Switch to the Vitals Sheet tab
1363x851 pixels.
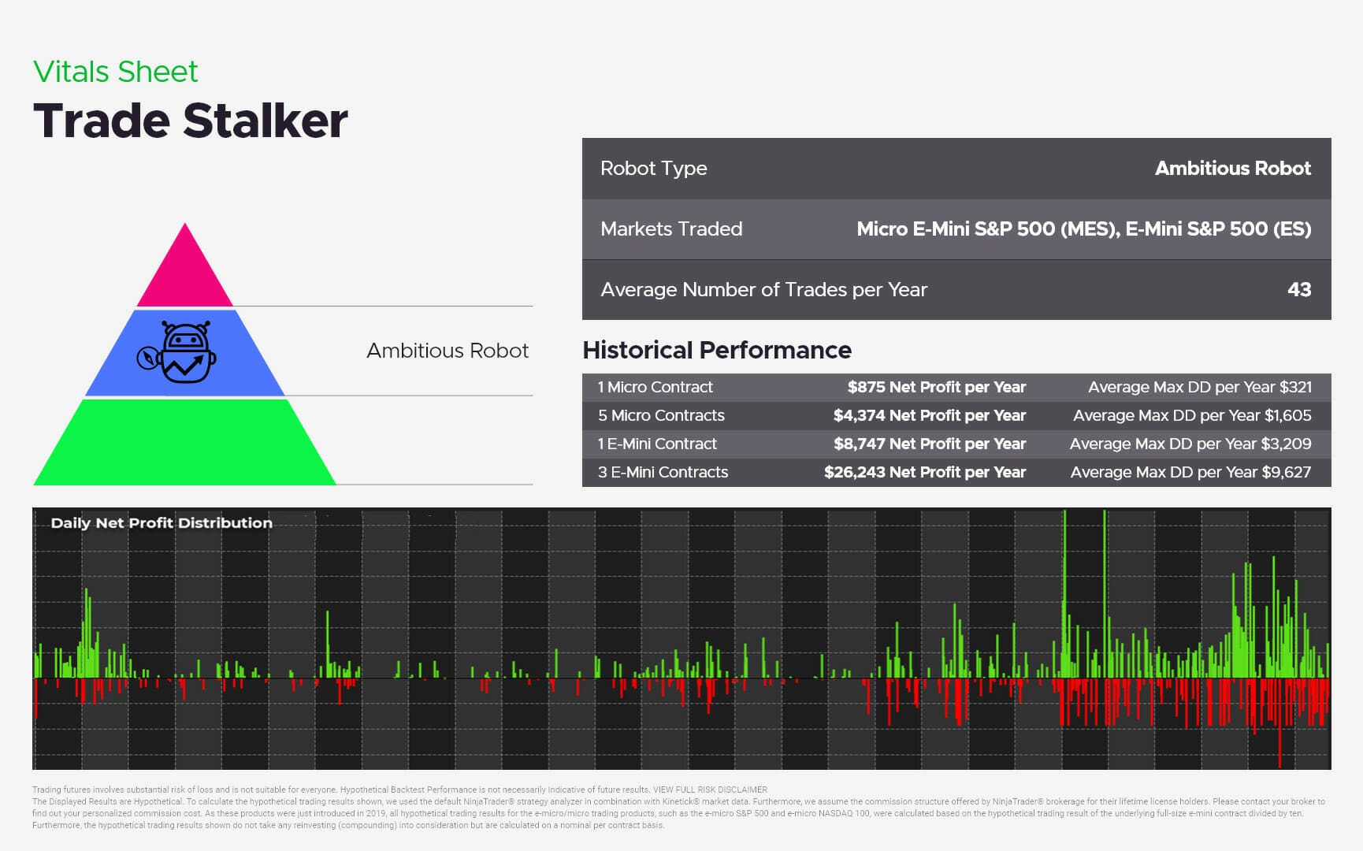(115, 71)
